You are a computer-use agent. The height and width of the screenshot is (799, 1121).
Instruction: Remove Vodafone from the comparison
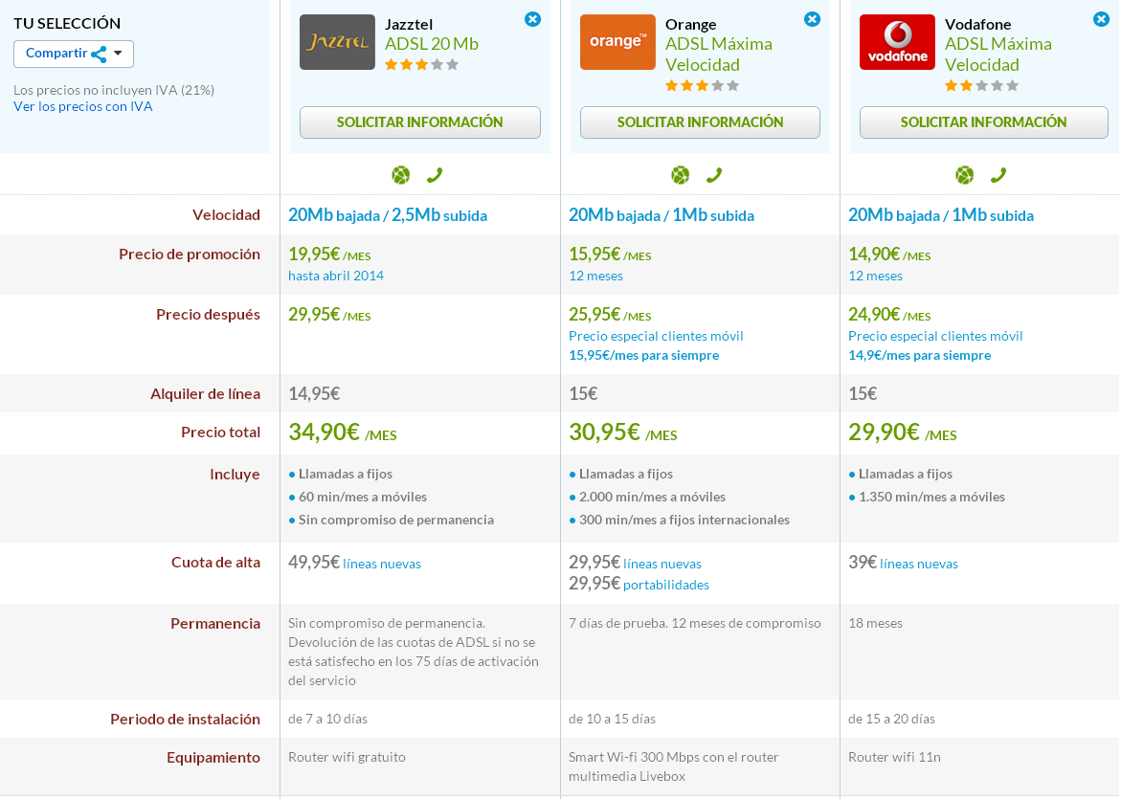[x=1101, y=19]
